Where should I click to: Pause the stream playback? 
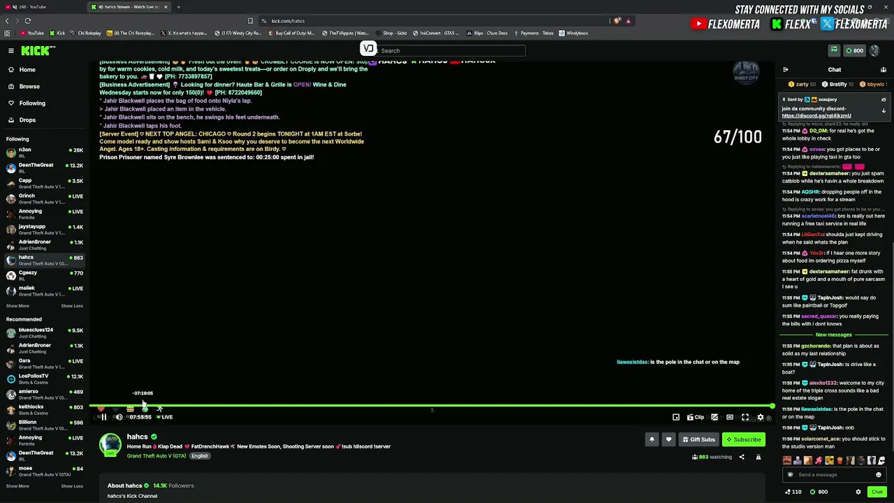[x=103, y=417]
